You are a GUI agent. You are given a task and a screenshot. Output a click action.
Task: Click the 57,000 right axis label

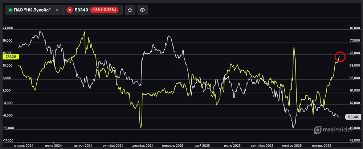(x=356, y=103)
